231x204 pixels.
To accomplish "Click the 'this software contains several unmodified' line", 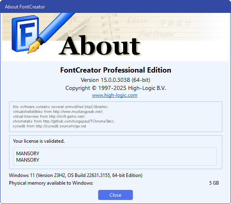I will (x=61, y=107).
